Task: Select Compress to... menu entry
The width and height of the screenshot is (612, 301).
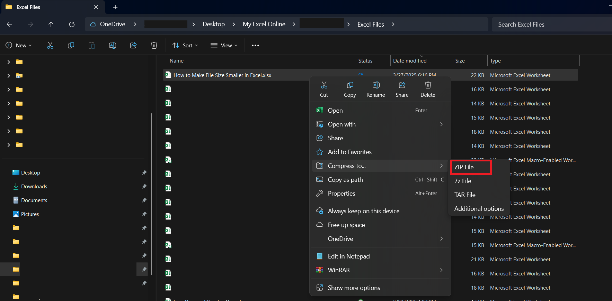Action: (x=380, y=166)
